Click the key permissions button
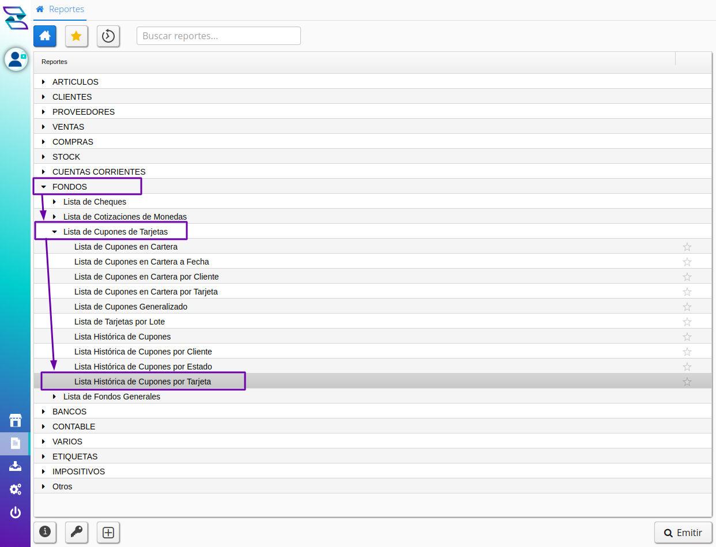Screen dimensions: 716x547 pos(77,532)
